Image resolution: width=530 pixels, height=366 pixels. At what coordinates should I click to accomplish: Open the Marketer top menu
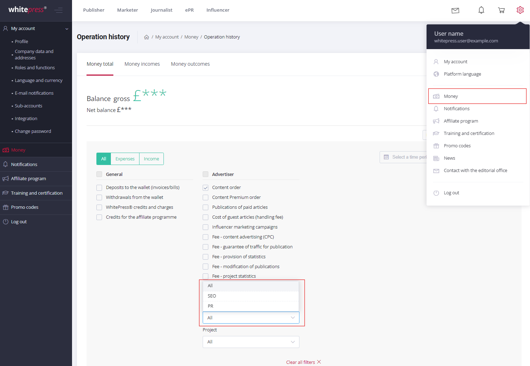(x=127, y=10)
